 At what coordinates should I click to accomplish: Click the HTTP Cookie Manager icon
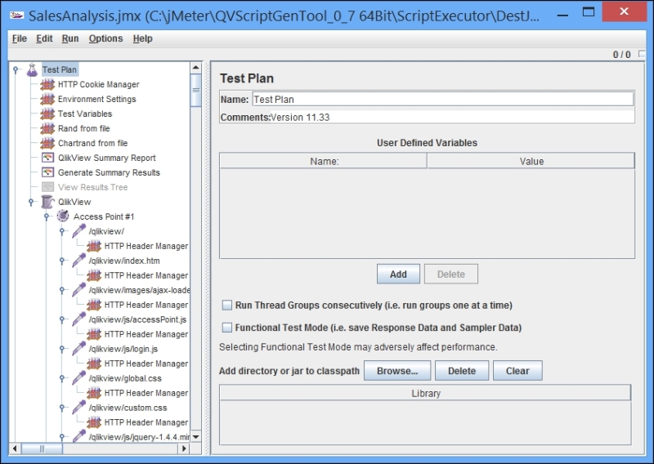coord(47,84)
